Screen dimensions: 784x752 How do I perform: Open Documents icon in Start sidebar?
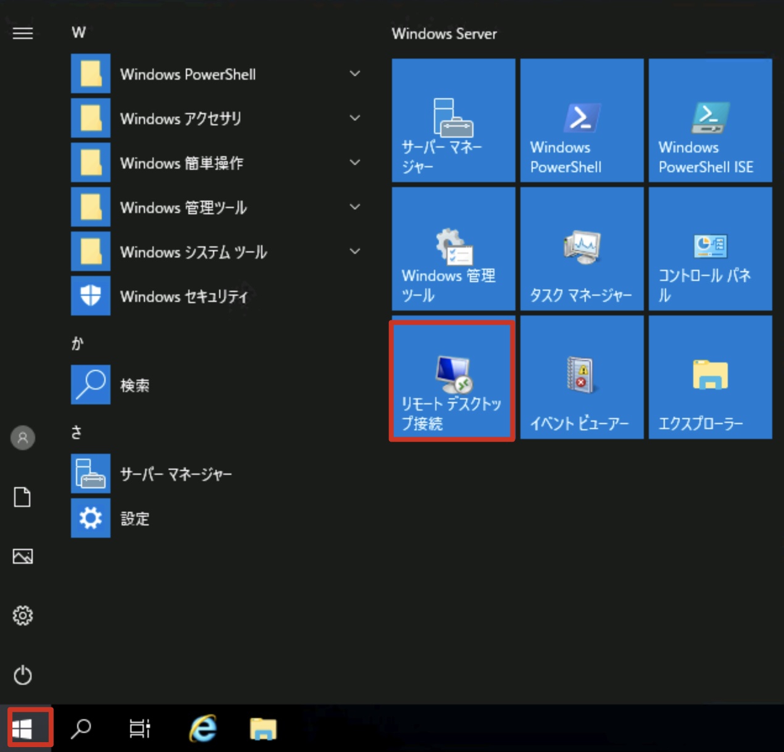23,497
